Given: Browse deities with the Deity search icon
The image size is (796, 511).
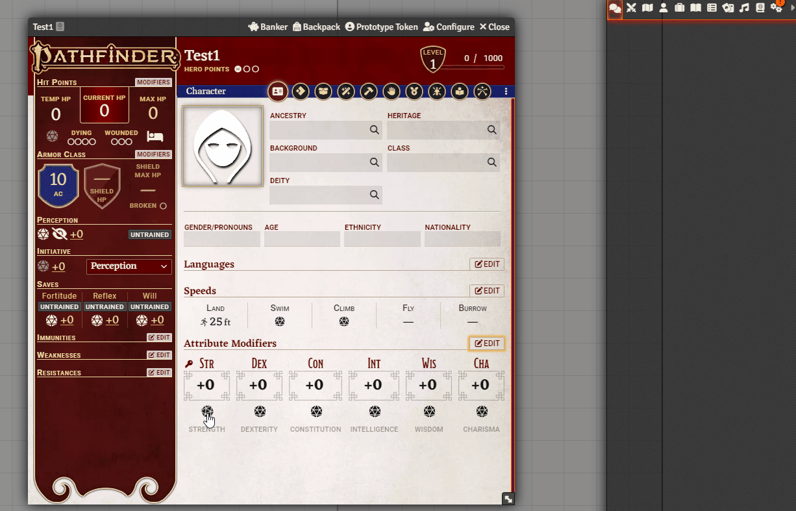Looking at the screenshot, I should point(375,195).
